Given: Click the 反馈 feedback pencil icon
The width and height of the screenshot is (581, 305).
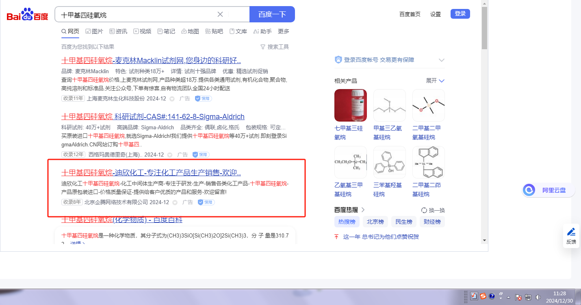Looking at the screenshot, I should (x=571, y=232).
